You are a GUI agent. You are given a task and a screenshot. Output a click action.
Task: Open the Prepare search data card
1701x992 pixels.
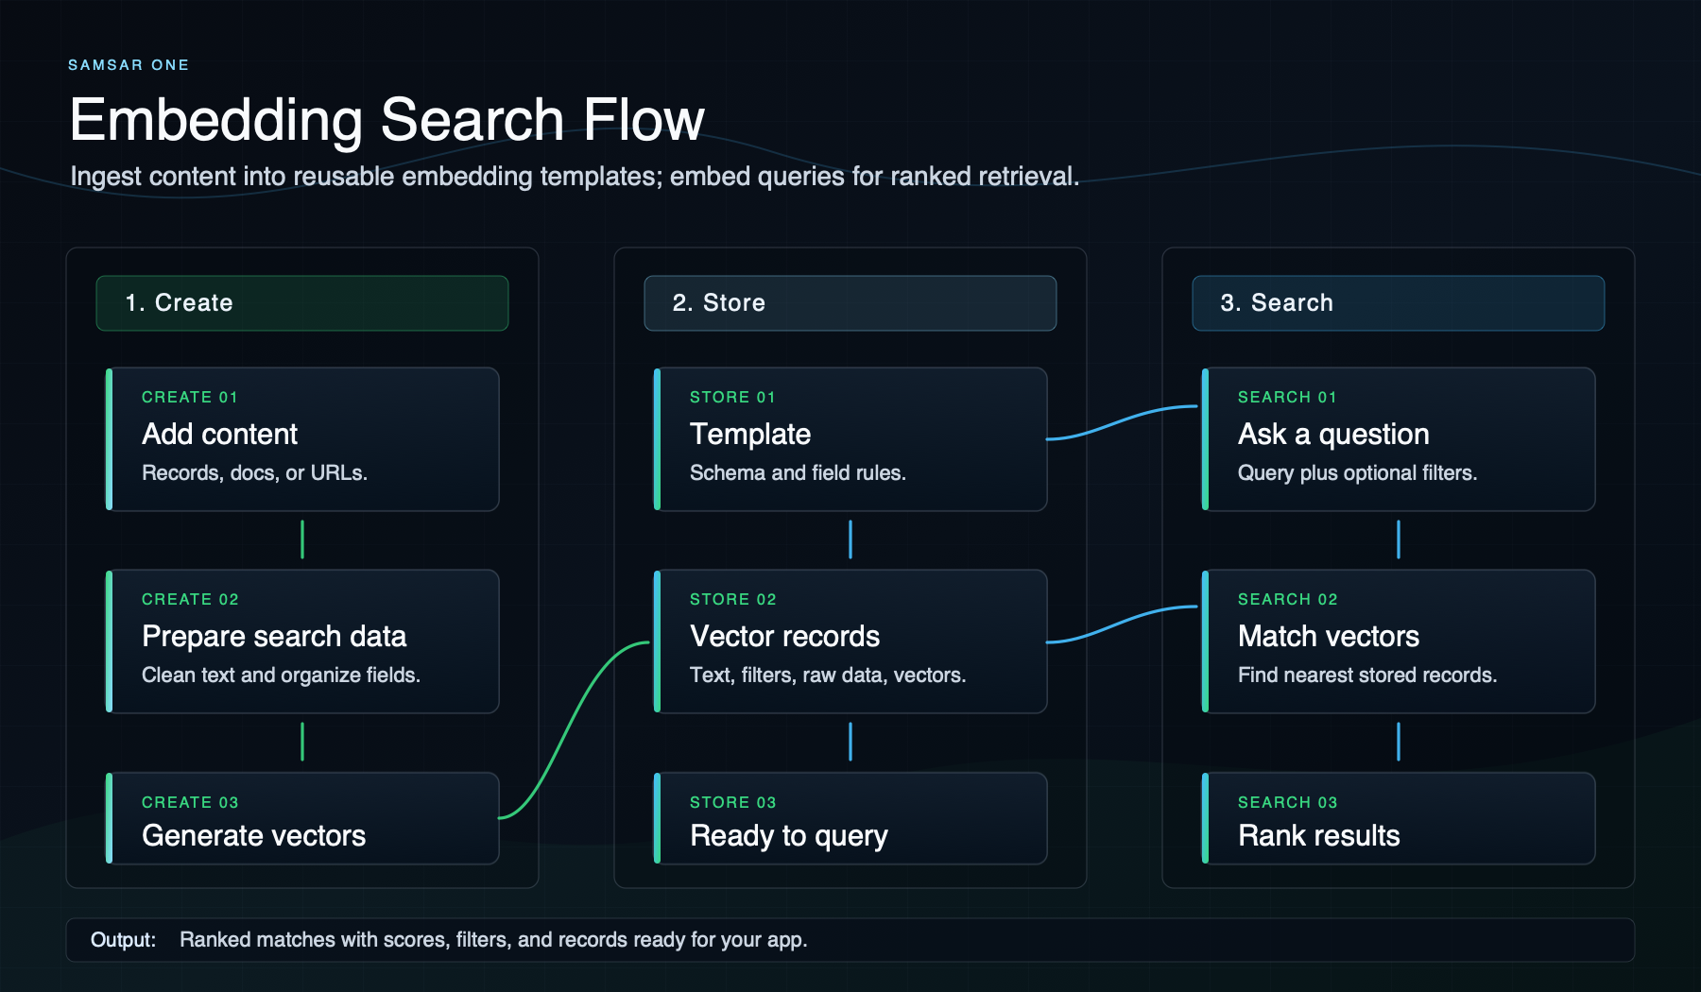pyautogui.click(x=302, y=641)
